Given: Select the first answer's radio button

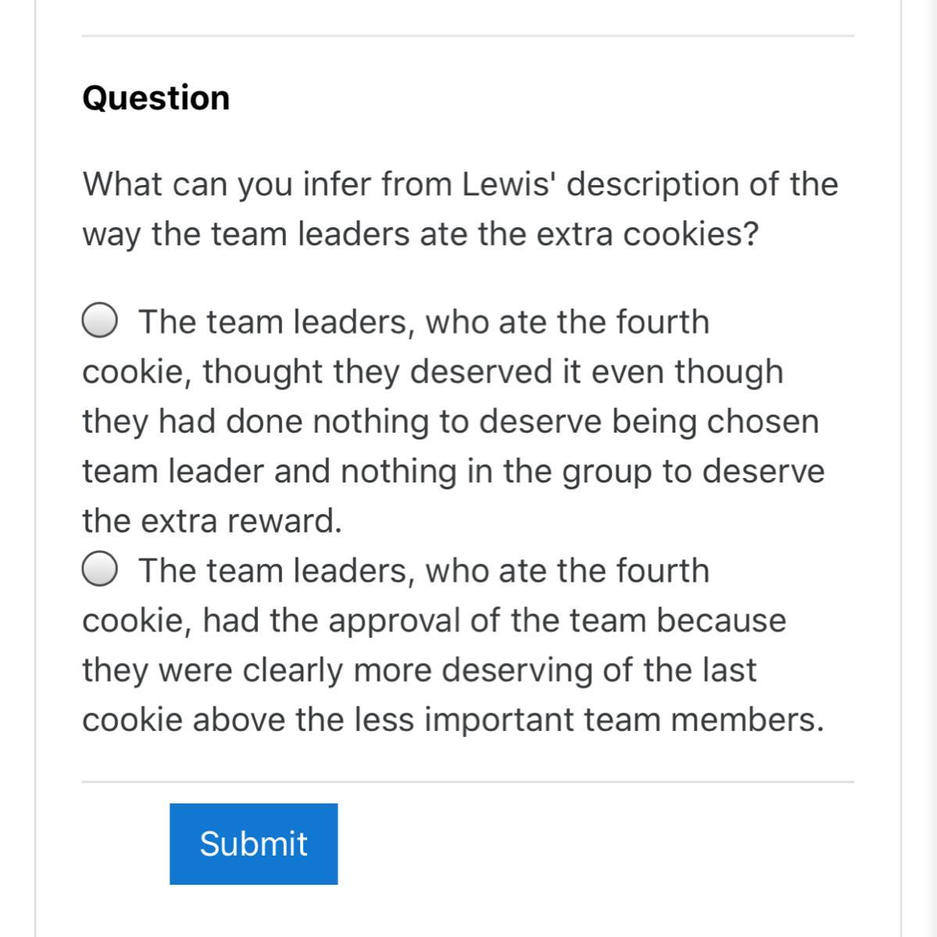Looking at the screenshot, I should point(100,321).
